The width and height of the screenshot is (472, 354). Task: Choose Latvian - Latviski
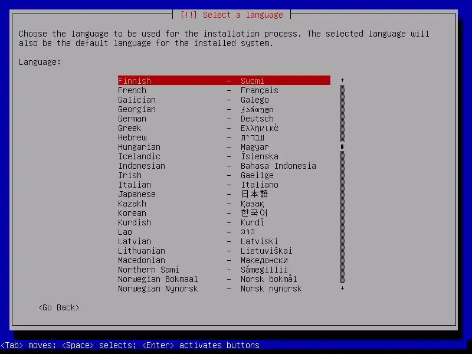[x=224, y=241]
